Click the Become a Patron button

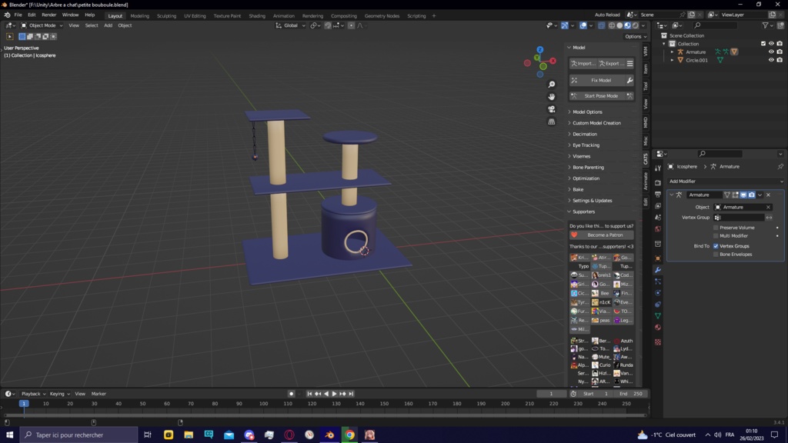606,235
